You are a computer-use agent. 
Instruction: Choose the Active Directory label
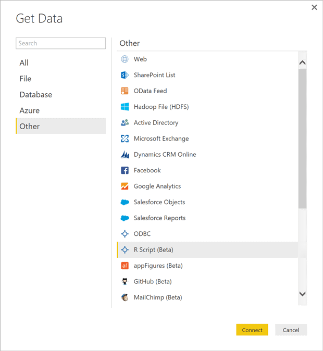tap(156, 123)
